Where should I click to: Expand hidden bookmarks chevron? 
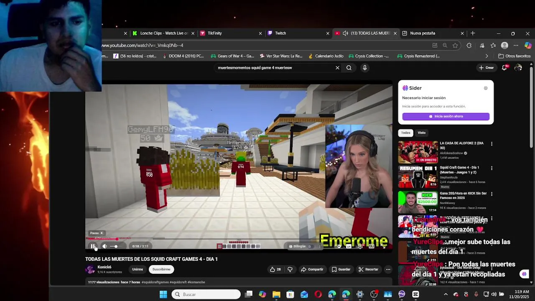[487, 56]
